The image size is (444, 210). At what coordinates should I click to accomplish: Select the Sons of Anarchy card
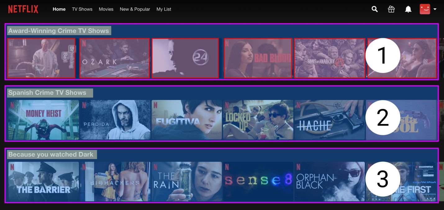pos(329,58)
